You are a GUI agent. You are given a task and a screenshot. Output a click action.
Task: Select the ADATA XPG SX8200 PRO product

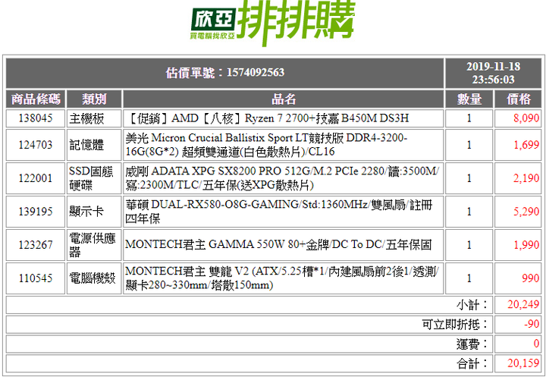283,178
